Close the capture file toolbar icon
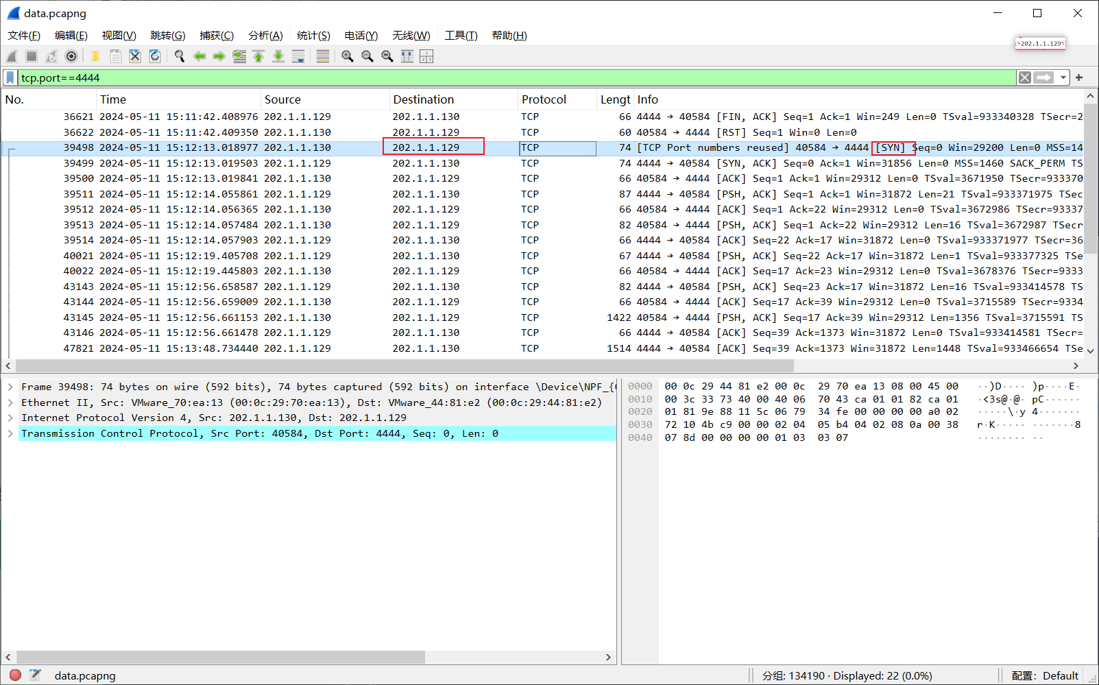 pyautogui.click(x=135, y=56)
